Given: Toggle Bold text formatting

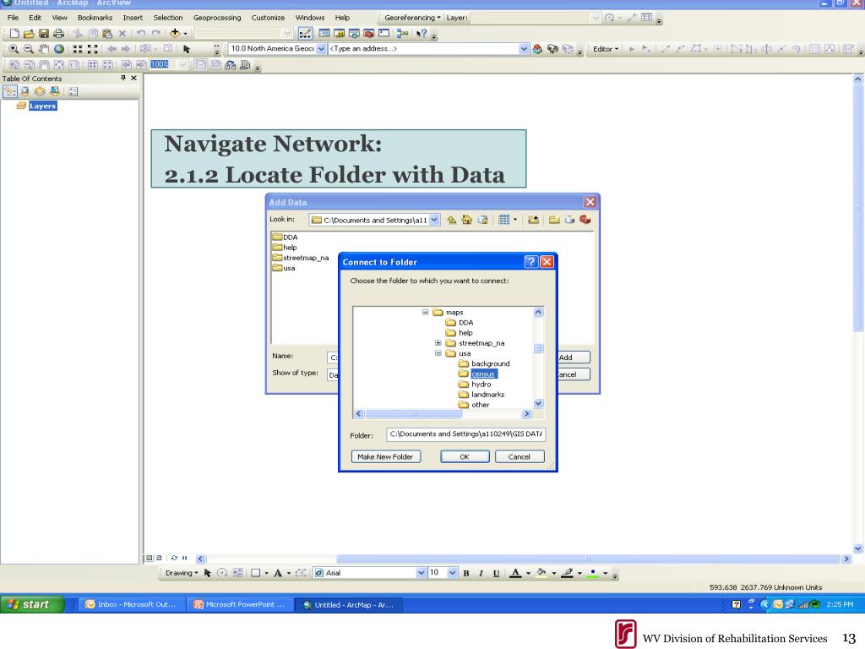Looking at the screenshot, I should [466, 574].
